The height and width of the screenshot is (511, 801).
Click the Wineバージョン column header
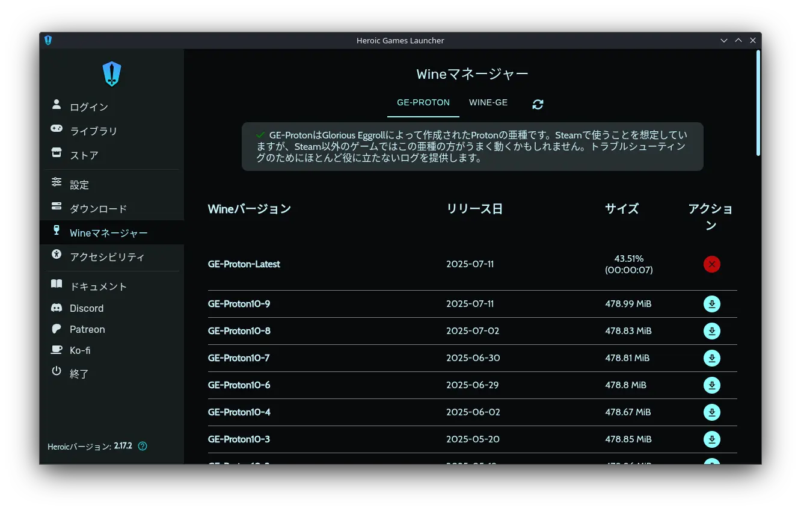click(250, 209)
